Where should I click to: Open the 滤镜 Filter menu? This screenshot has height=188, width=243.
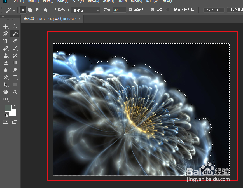[x=109, y=1]
